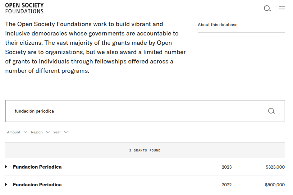This screenshot has height=195, width=293.
Task: Click the chevron arrow beside Region
Action: (x=48, y=132)
